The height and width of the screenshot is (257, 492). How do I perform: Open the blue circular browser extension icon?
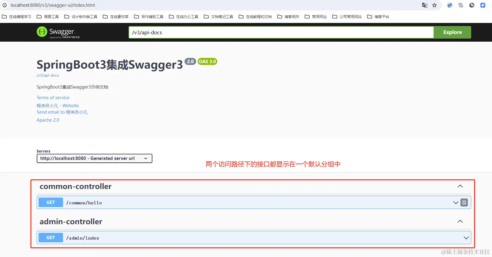coord(450,5)
